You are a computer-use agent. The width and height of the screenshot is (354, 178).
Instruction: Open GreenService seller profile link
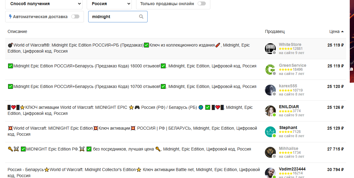point(292,65)
